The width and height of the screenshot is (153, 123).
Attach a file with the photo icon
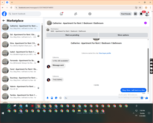tap(52, 98)
